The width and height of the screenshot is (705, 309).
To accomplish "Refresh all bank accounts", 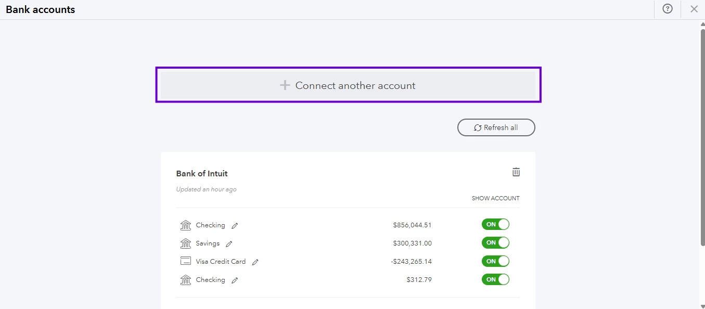I will pos(496,127).
